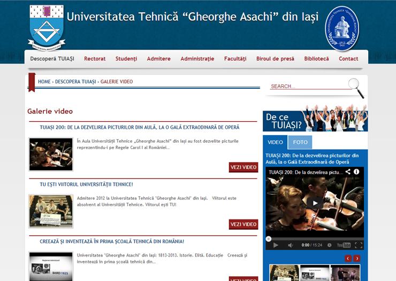396x281 pixels.
Task: Select first carousel thumbnail with students
Action: pyautogui.click(x=284, y=272)
